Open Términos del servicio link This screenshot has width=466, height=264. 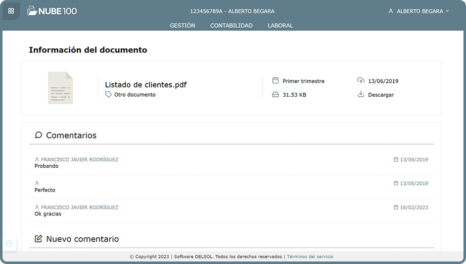(310, 257)
